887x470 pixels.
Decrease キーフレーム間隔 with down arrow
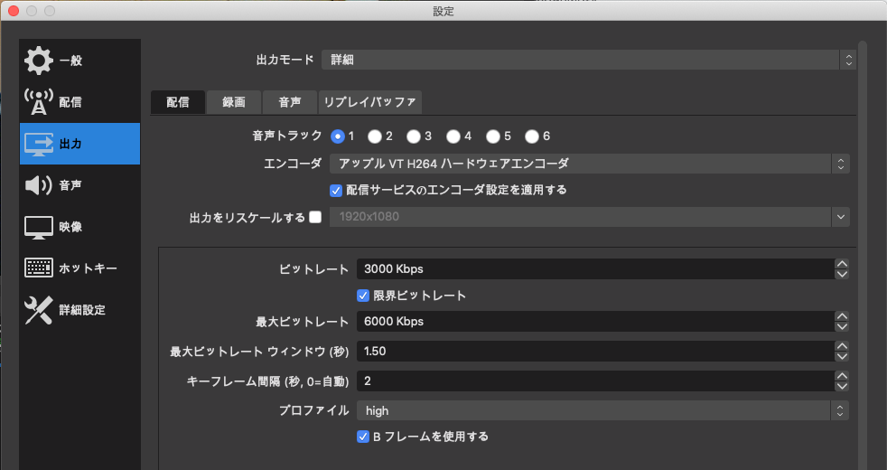tap(842, 386)
